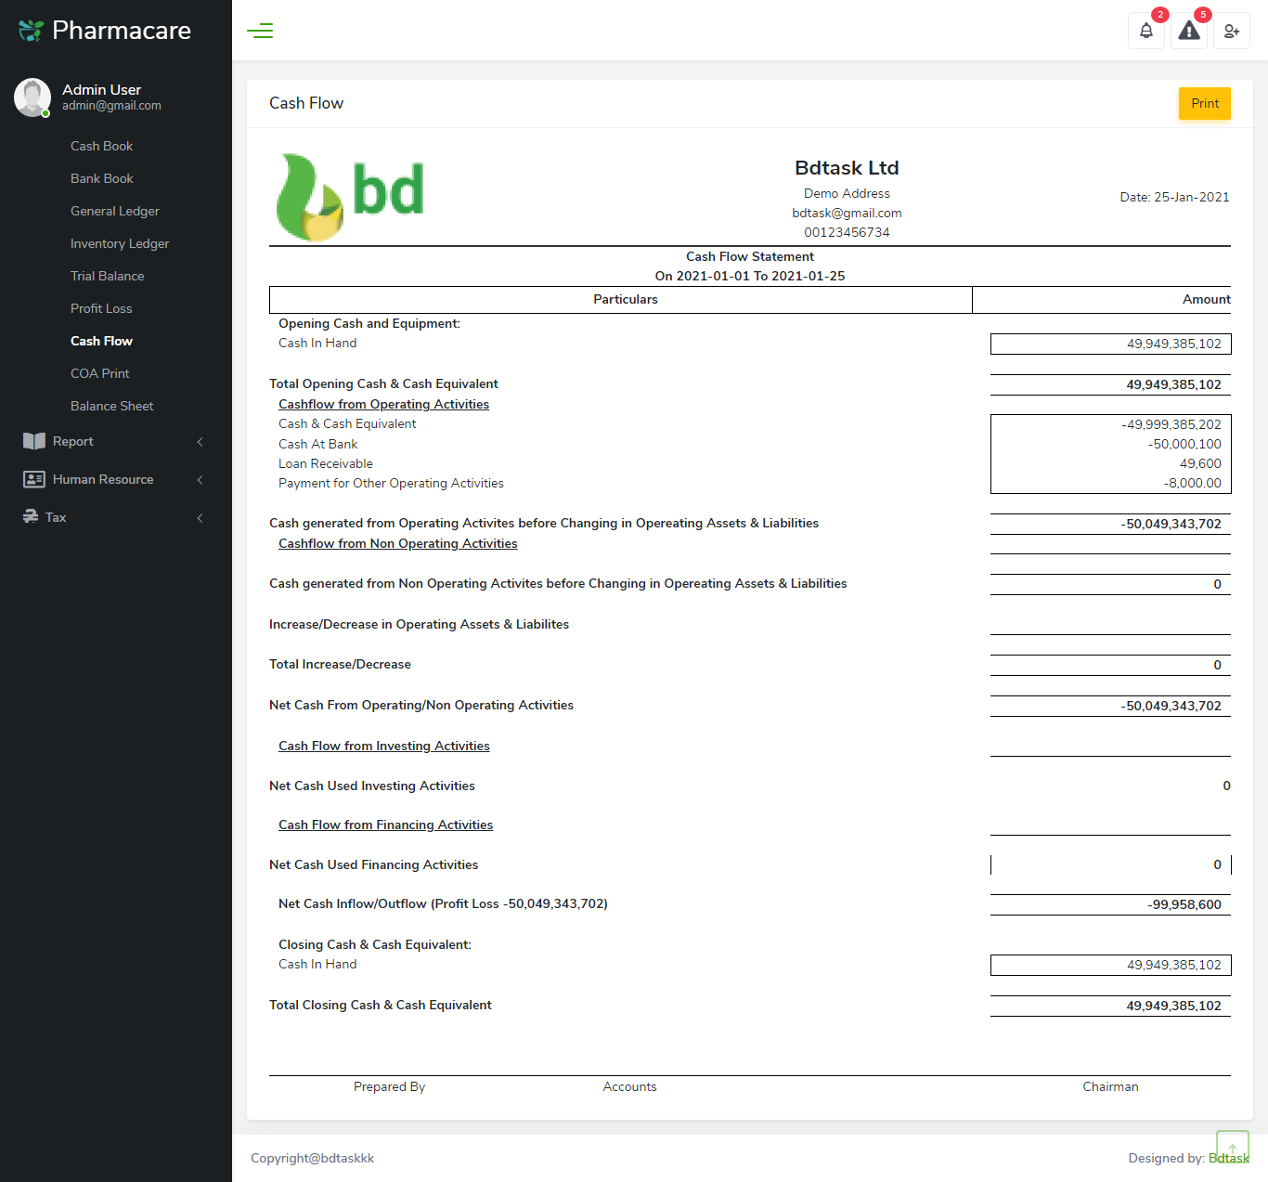Select Balance Sheet in sidebar
Image resolution: width=1268 pixels, height=1182 pixels.
click(111, 406)
